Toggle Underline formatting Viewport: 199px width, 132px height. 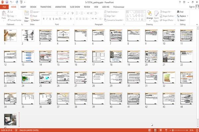coord(50,19)
